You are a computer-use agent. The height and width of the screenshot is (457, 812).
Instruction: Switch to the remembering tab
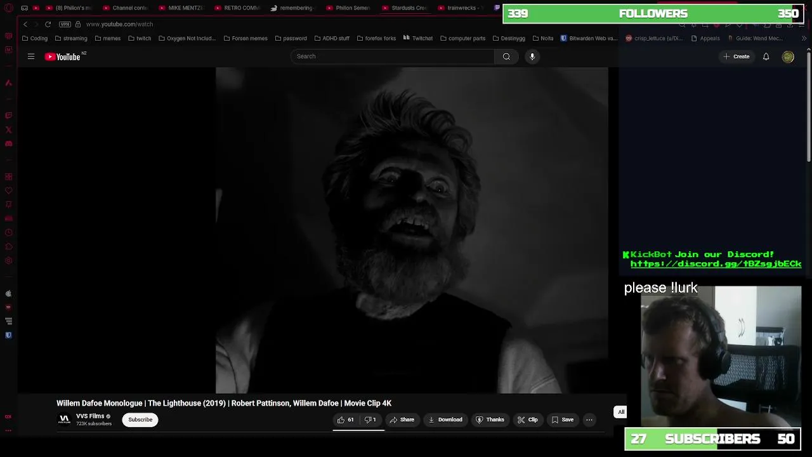coord(292,8)
